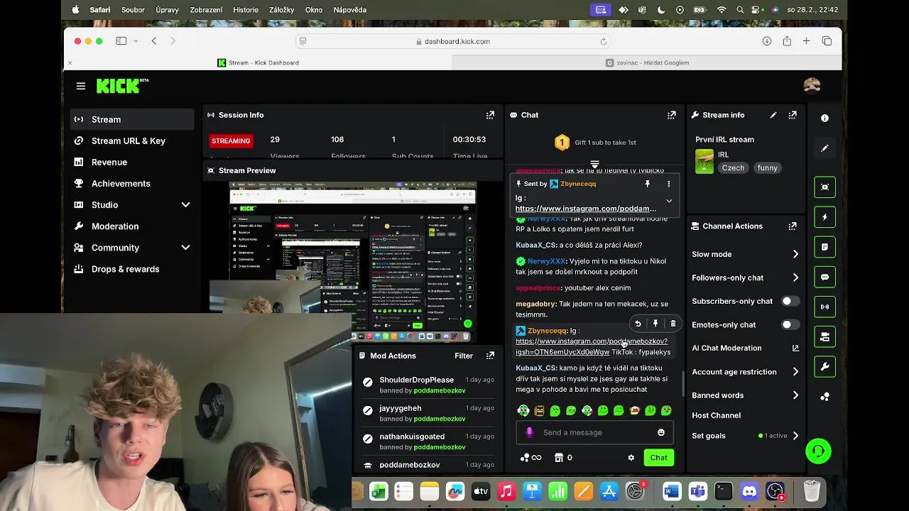Go to Revenue in sidebar
The height and width of the screenshot is (511, 909).
tap(132, 162)
